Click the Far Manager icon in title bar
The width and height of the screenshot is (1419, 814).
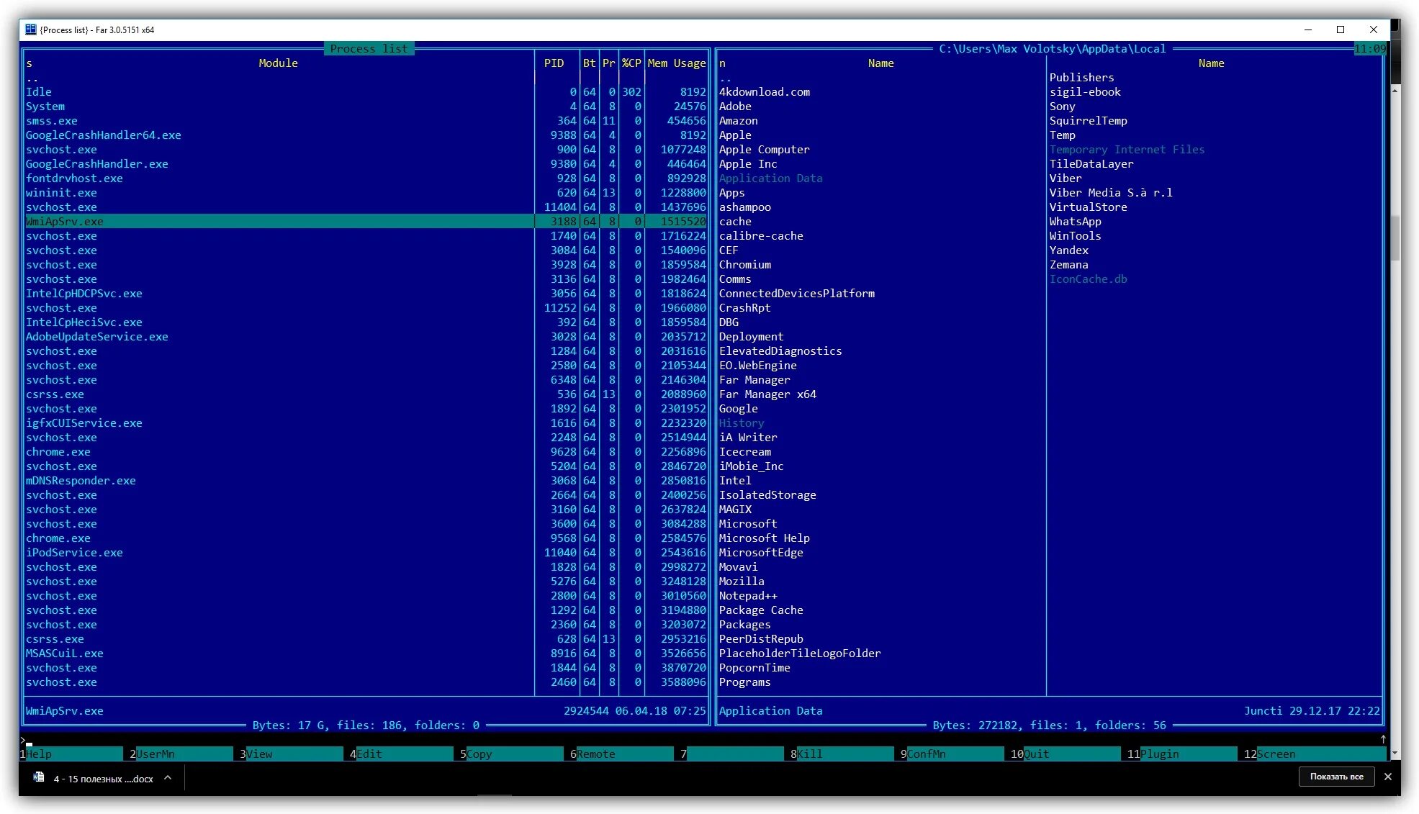click(x=30, y=30)
